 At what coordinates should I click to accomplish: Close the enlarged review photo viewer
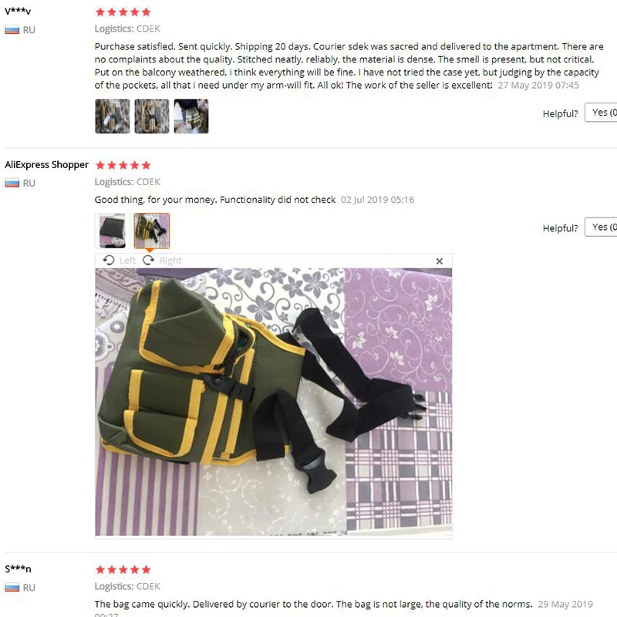coord(440,261)
